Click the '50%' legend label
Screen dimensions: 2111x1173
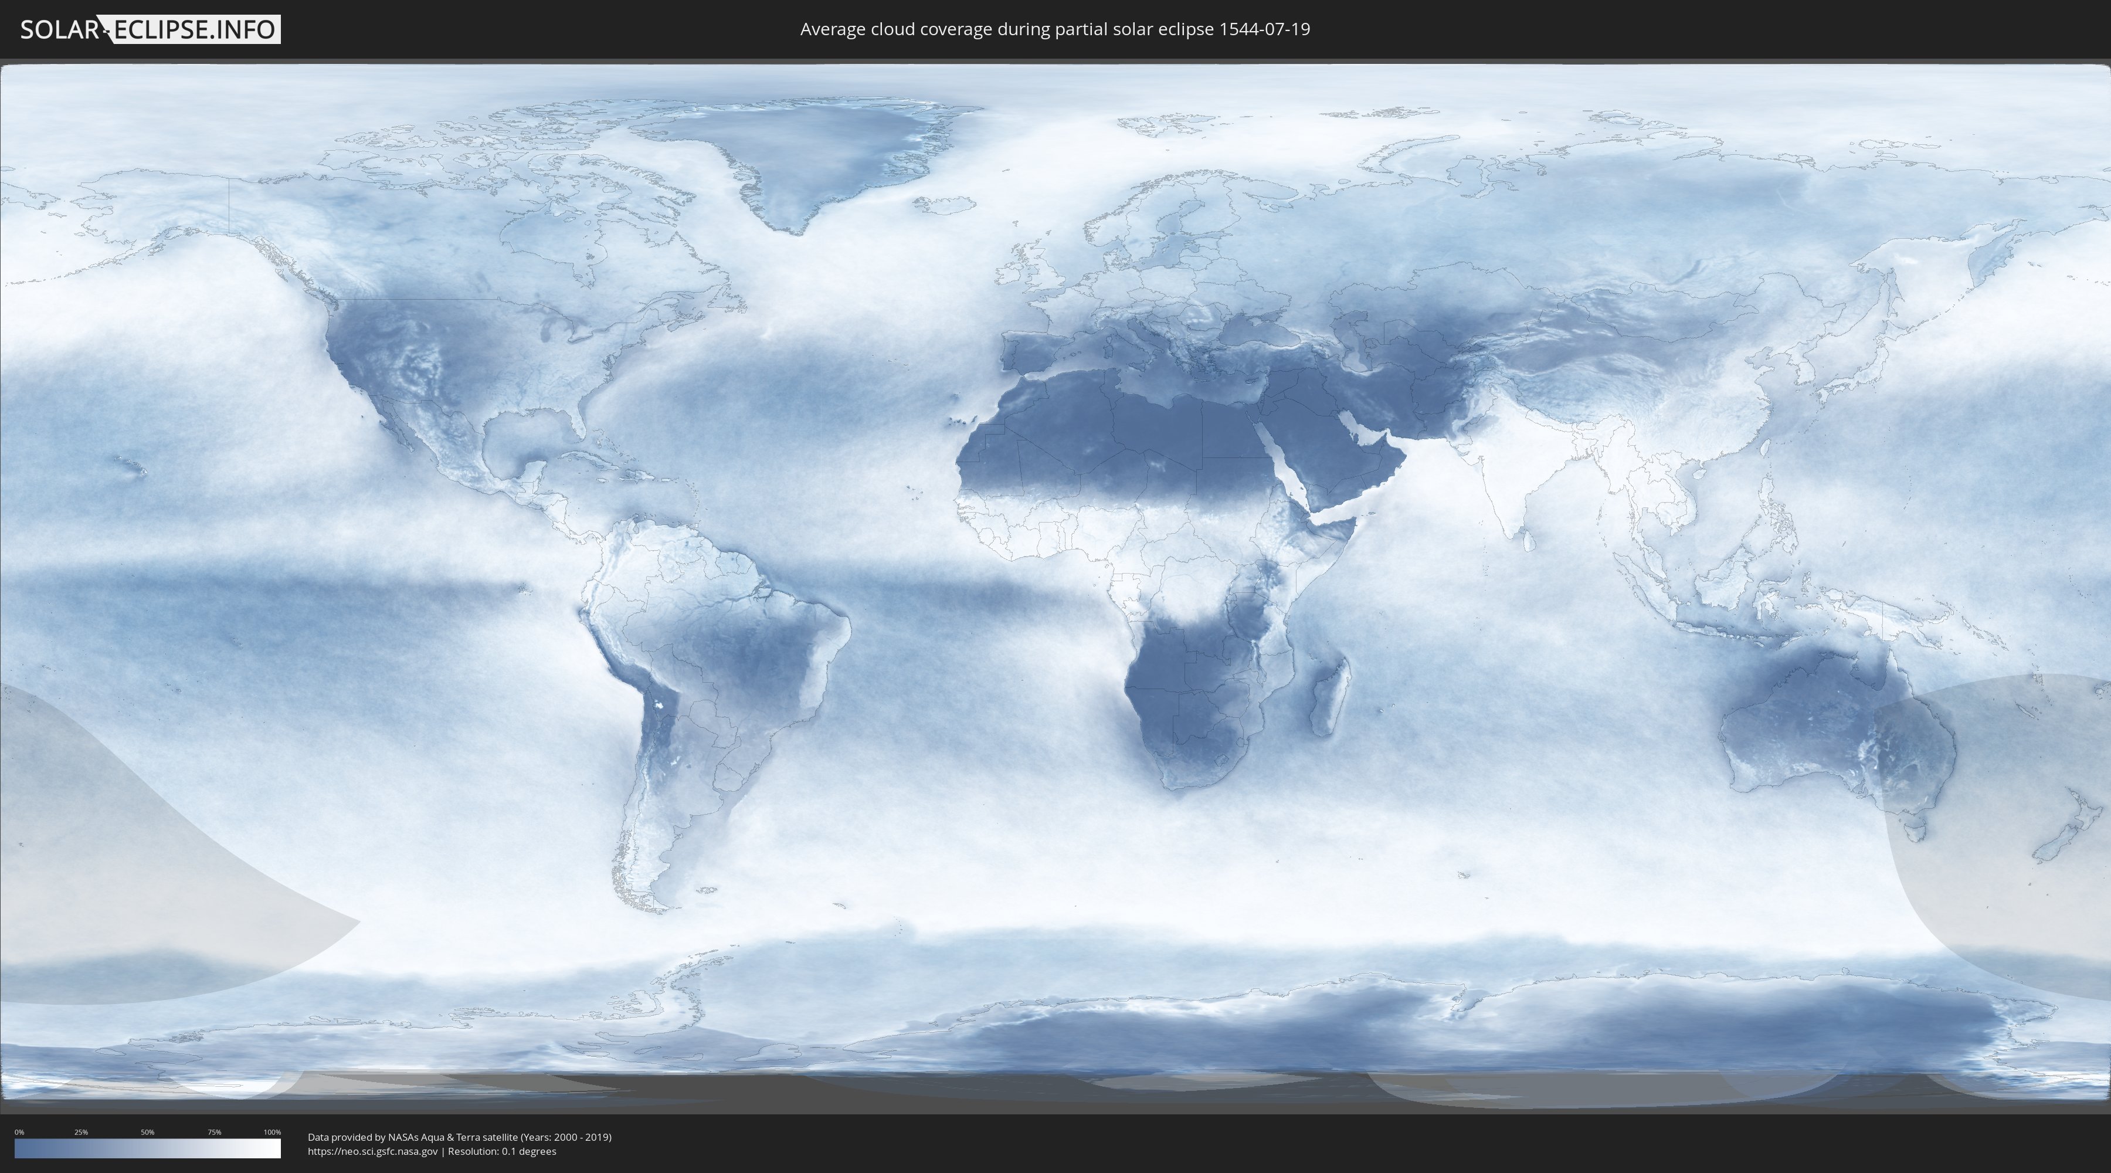tap(148, 1132)
